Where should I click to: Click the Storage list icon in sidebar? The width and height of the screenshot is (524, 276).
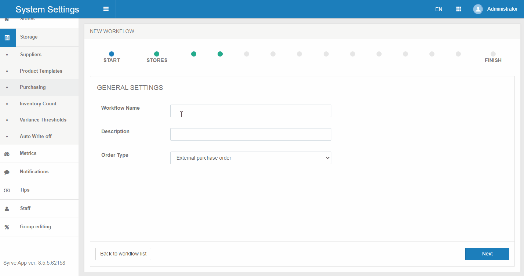pyautogui.click(x=7, y=37)
